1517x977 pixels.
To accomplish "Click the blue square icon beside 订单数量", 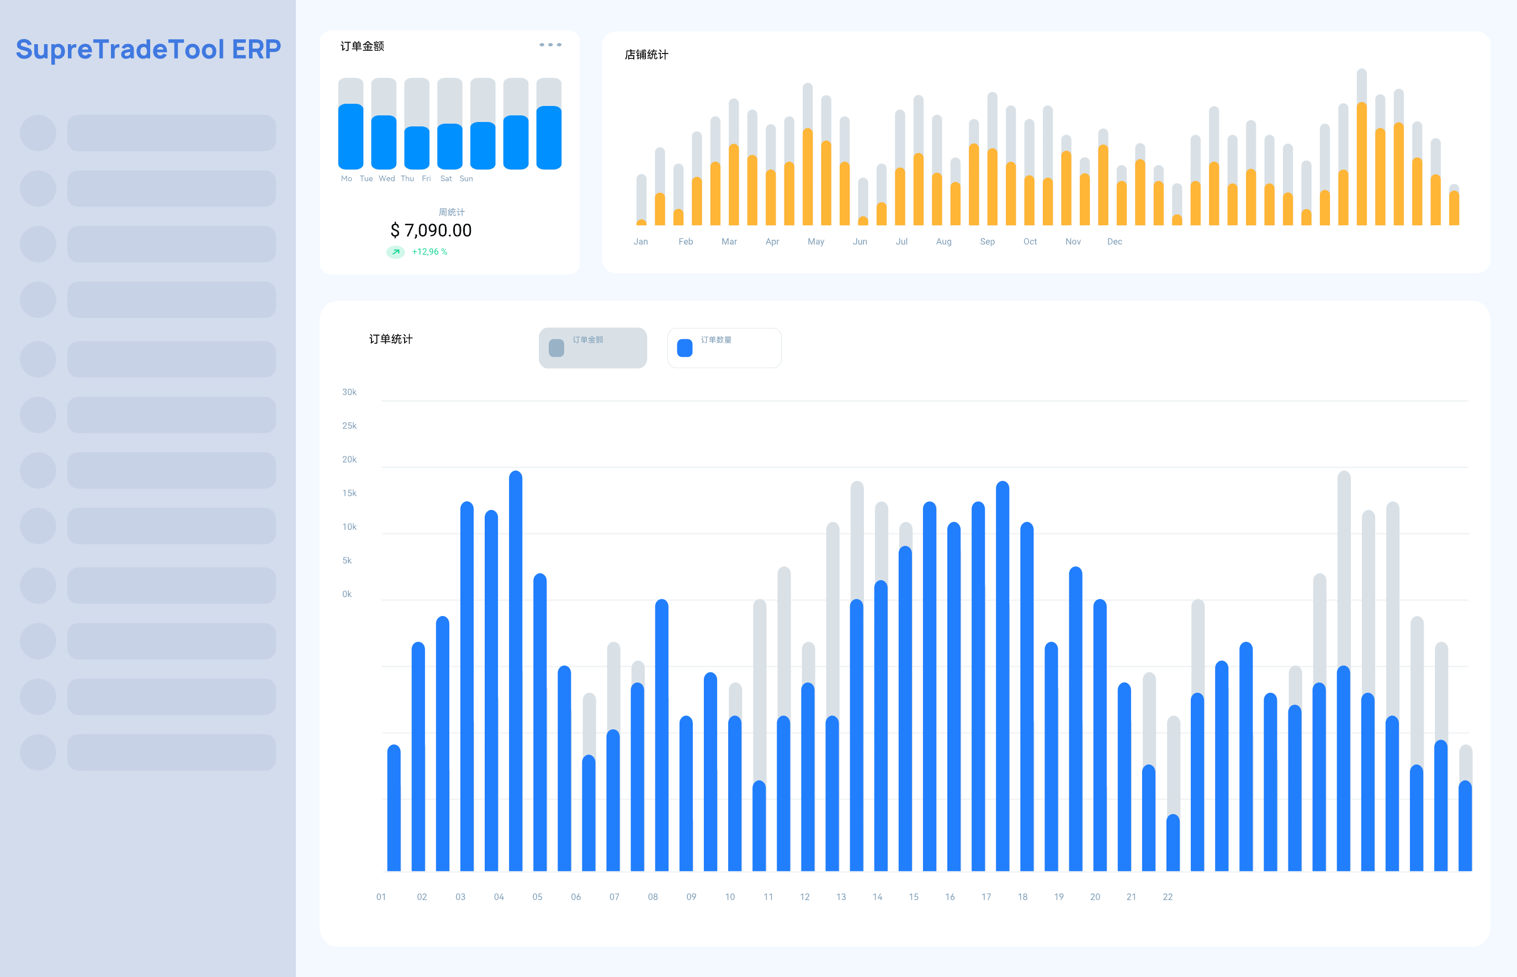I will pos(685,348).
